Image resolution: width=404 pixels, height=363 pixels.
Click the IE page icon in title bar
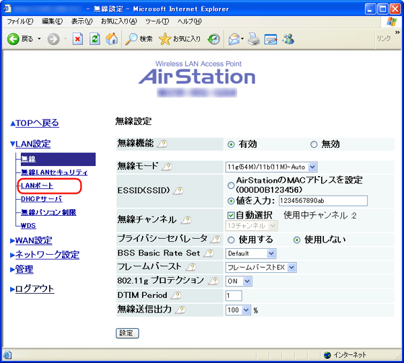[7, 9]
